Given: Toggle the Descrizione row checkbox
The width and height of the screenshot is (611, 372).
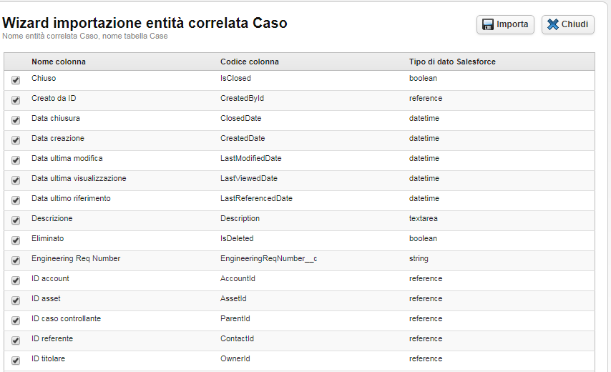Looking at the screenshot, I should point(16,220).
